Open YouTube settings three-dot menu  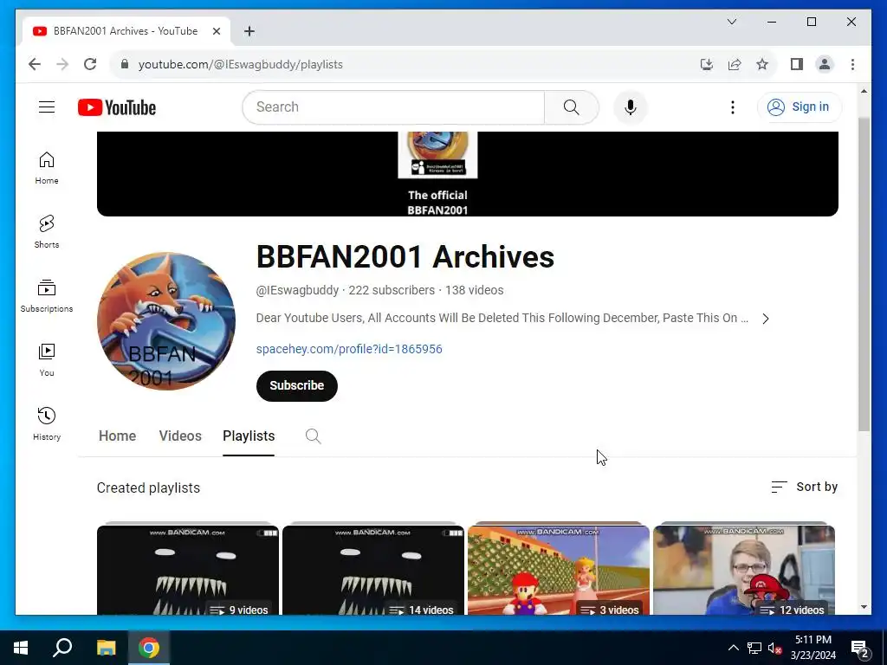[733, 107]
